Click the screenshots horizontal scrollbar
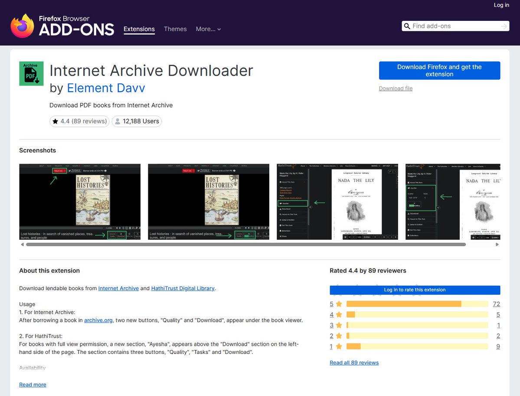The width and height of the screenshot is (520, 396). pyautogui.click(x=246, y=244)
